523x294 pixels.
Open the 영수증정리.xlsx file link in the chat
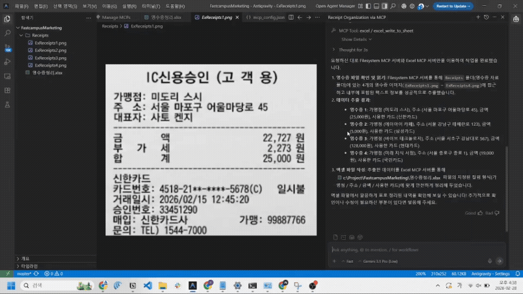(x=389, y=178)
